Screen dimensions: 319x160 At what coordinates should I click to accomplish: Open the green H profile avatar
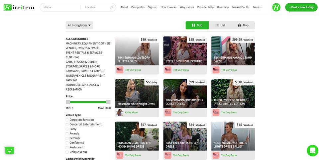pyautogui.click(x=276, y=7)
